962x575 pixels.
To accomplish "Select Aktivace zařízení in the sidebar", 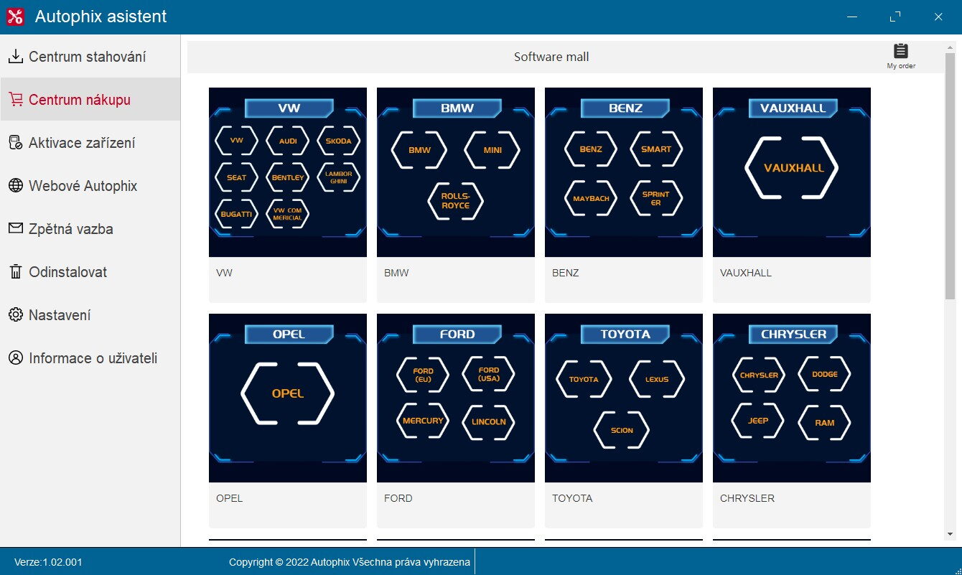I will point(82,143).
